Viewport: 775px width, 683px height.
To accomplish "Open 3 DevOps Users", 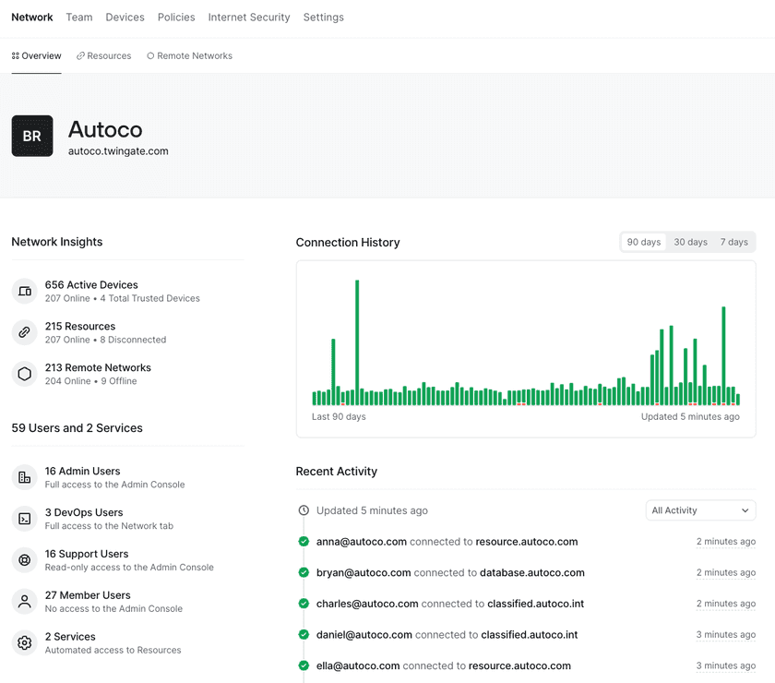I will (x=84, y=512).
